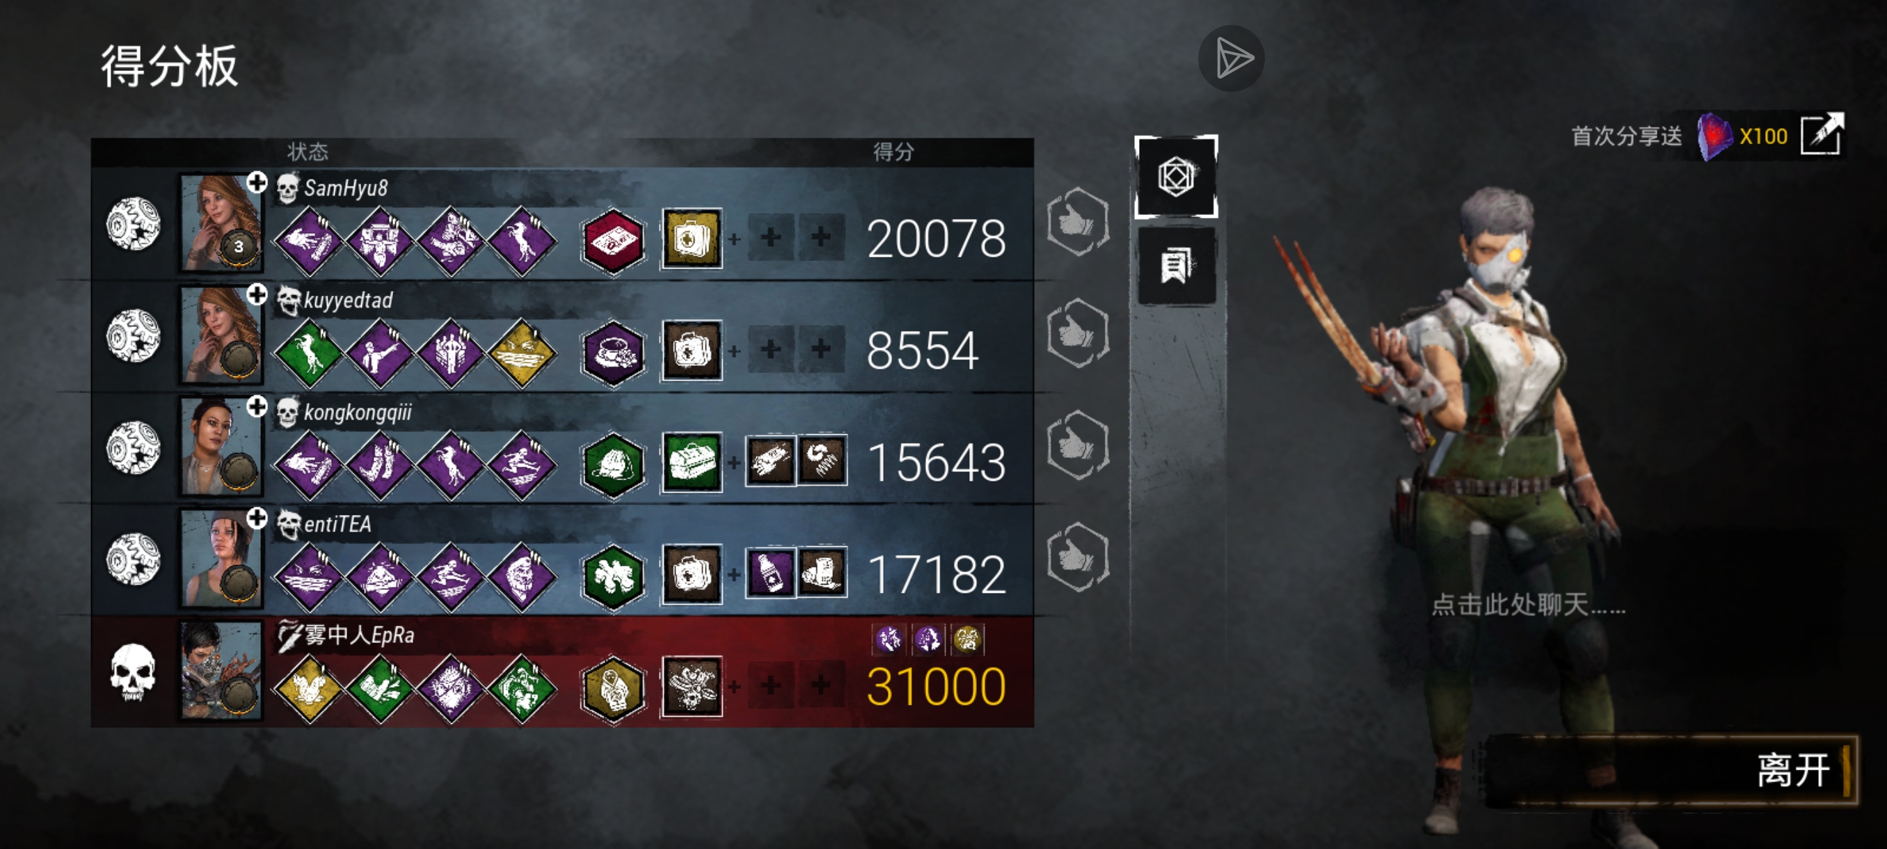The height and width of the screenshot is (849, 1887).
Task: Add kongkongqiii as friend with plus icon
Action: coord(256,406)
